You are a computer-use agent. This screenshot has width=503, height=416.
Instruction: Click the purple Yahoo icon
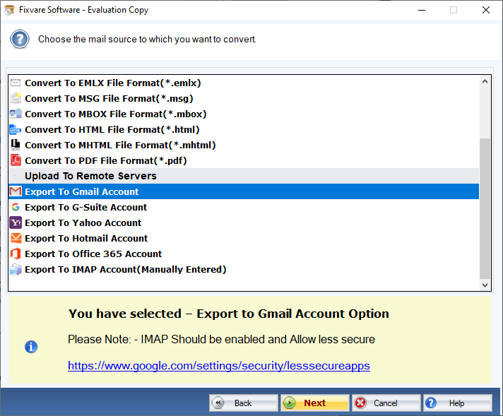[x=16, y=222]
